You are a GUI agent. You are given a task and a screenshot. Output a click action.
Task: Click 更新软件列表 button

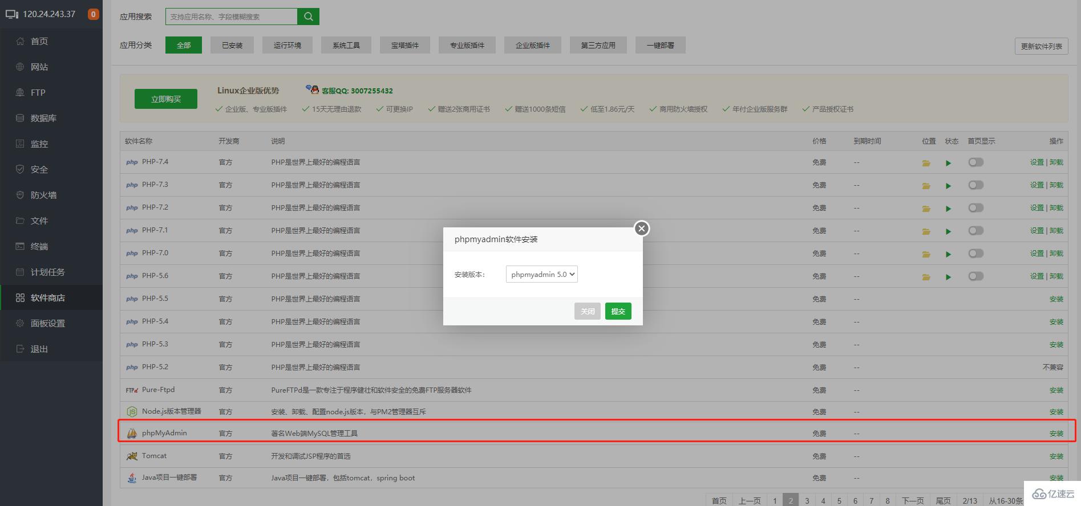1042,46
